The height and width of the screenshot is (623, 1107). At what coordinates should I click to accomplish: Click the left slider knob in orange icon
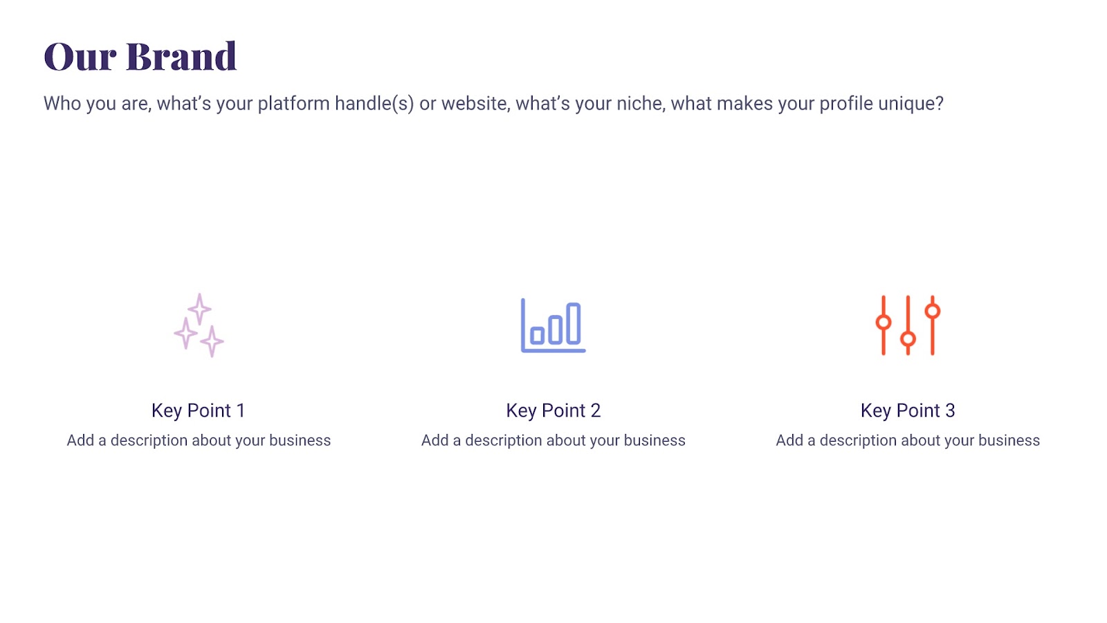[883, 322]
